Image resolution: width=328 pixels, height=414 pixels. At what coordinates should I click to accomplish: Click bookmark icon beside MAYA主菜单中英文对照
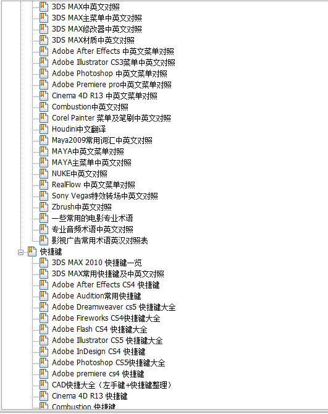click(44, 163)
